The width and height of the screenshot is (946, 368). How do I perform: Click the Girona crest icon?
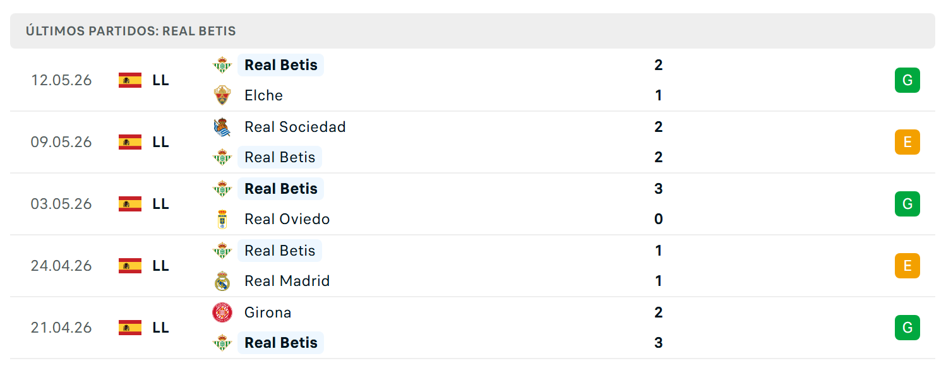pyautogui.click(x=222, y=312)
